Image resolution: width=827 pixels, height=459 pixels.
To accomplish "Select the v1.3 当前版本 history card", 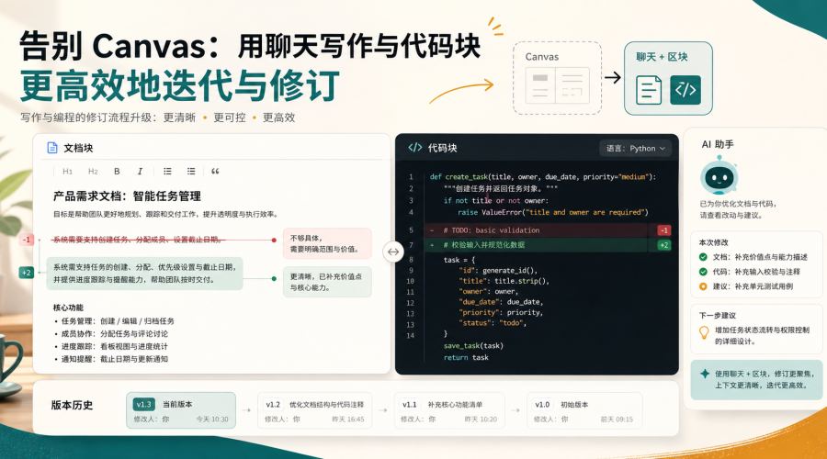I will [181, 410].
